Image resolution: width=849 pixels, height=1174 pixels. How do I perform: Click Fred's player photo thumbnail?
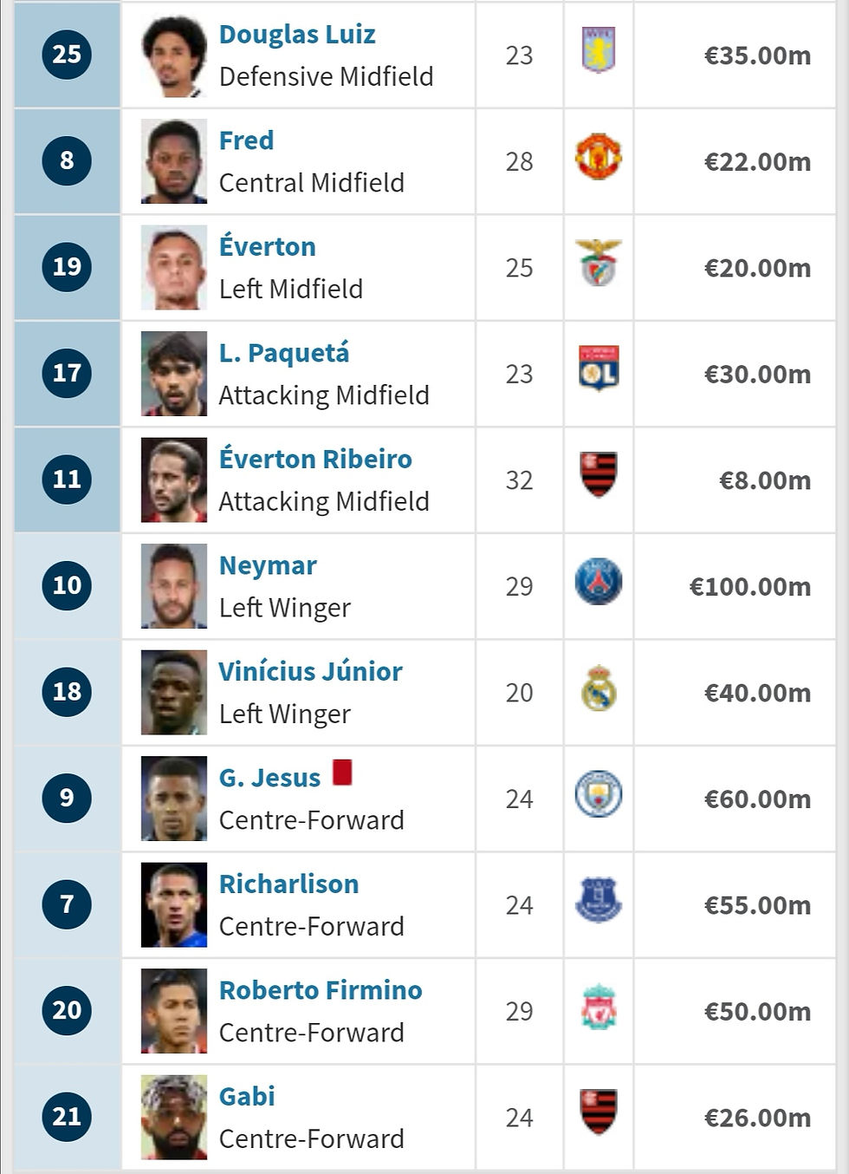click(174, 161)
